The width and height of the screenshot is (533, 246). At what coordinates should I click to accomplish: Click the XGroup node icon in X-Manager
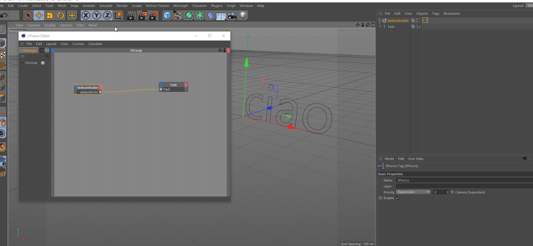pyautogui.click(x=43, y=63)
